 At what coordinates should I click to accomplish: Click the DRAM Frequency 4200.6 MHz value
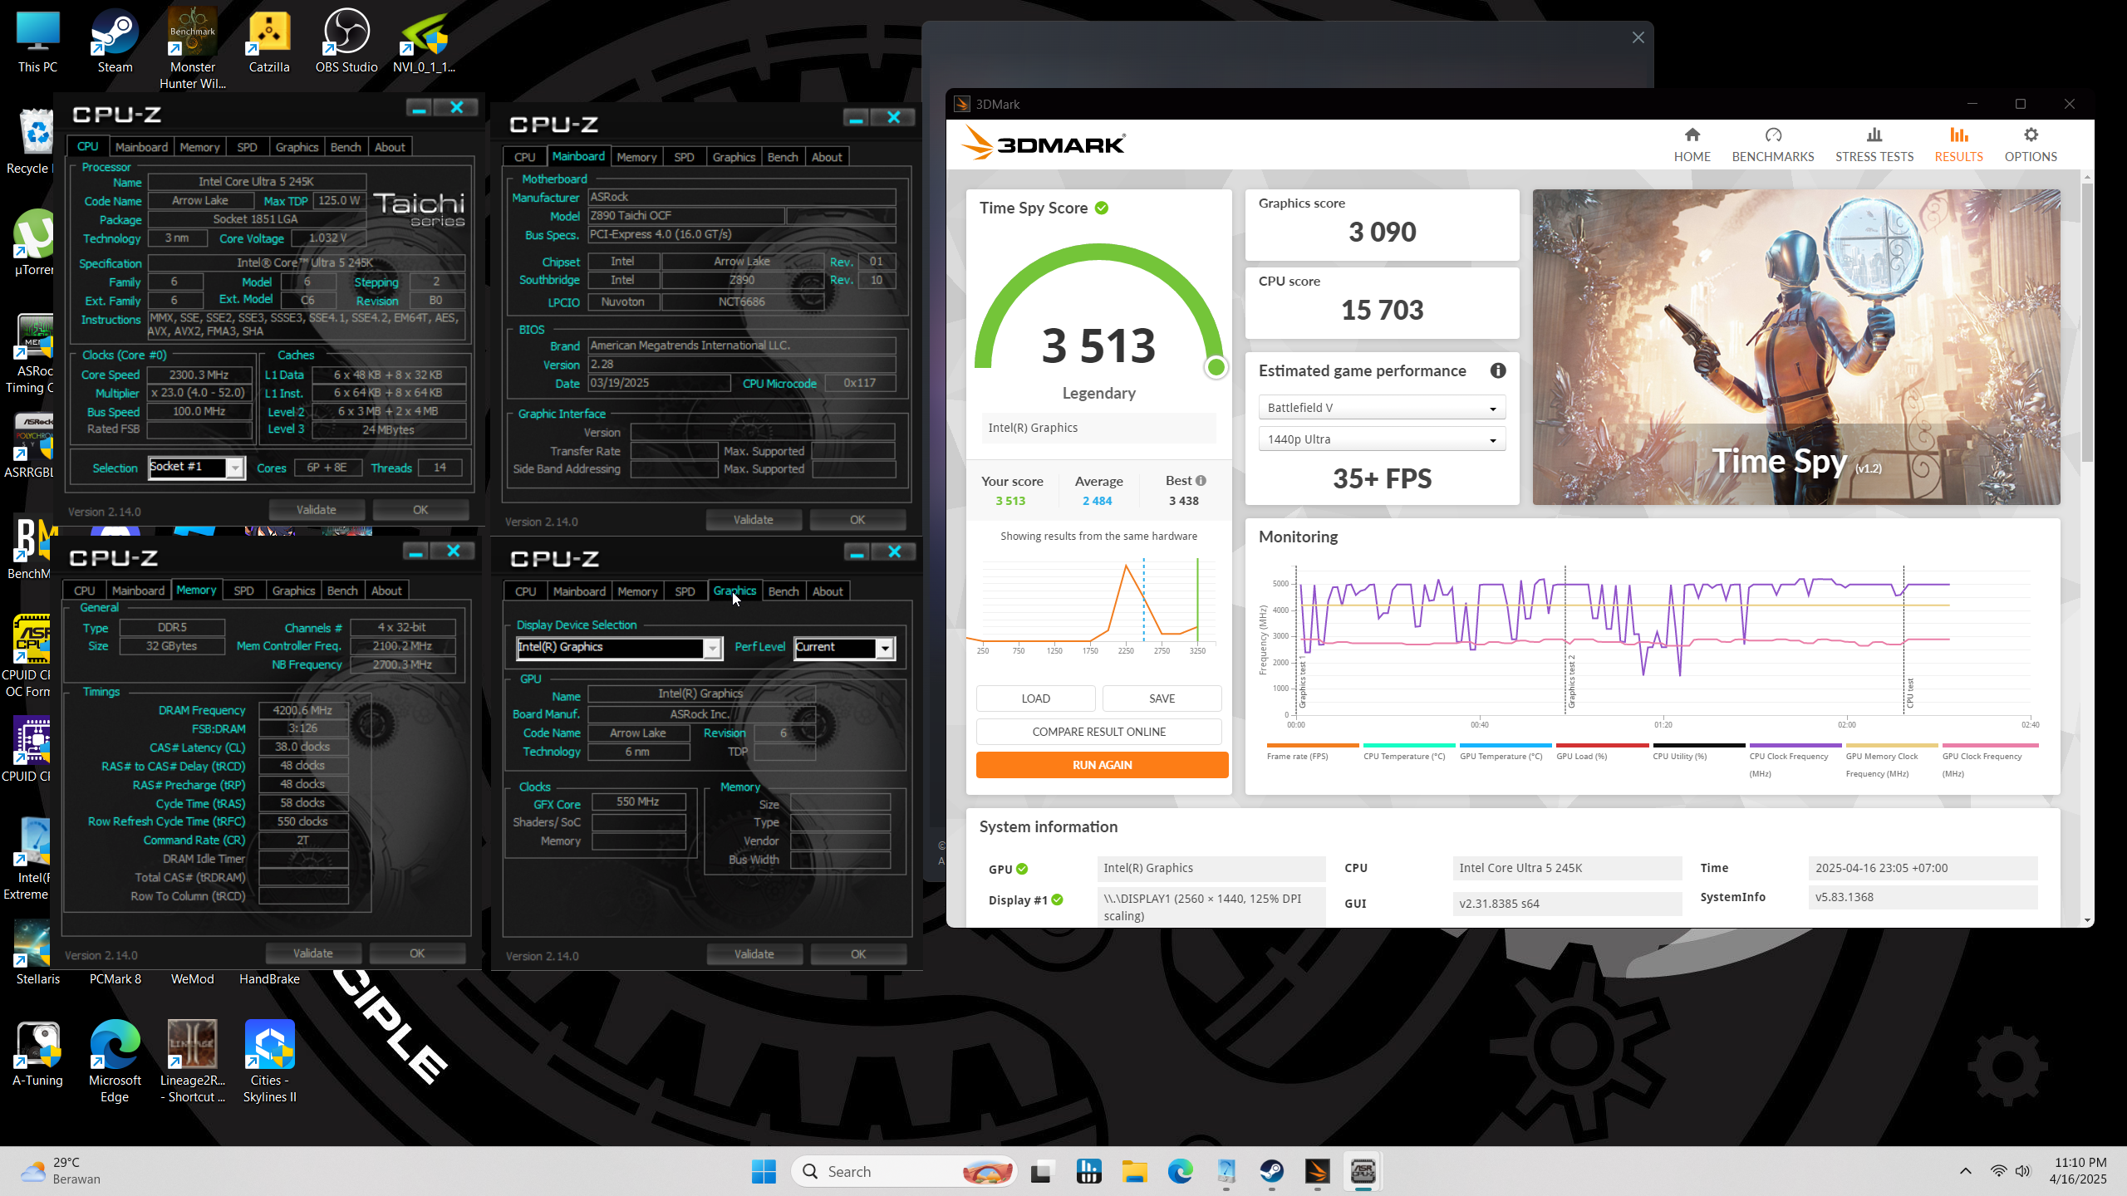click(x=303, y=710)
